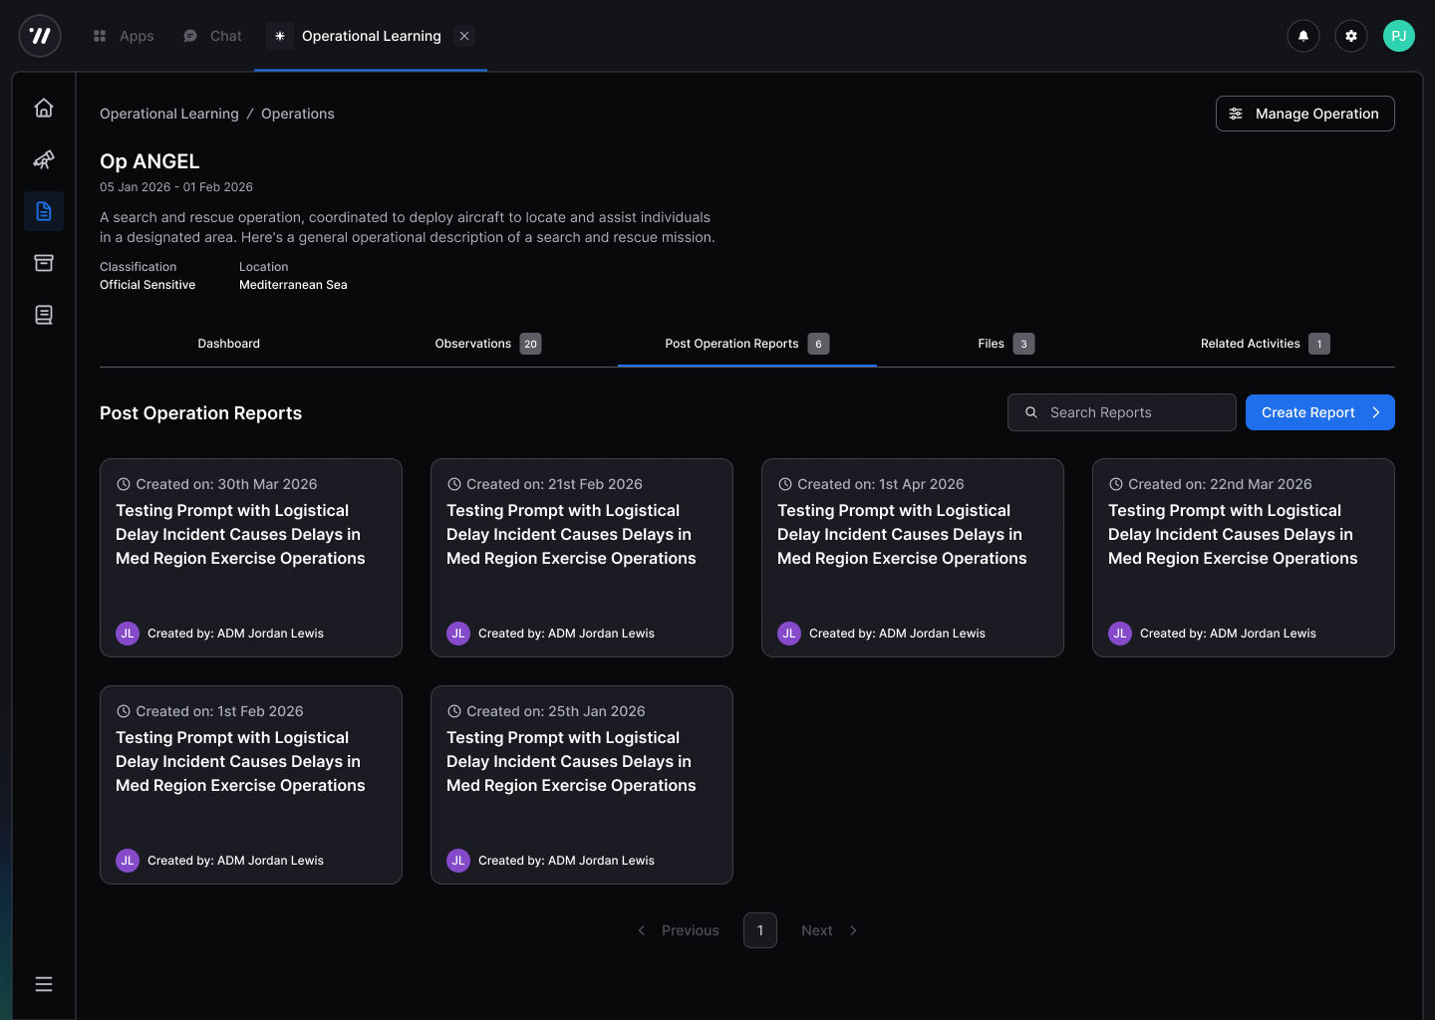Click the Mediterranean Sea location value

pos(293,285)
